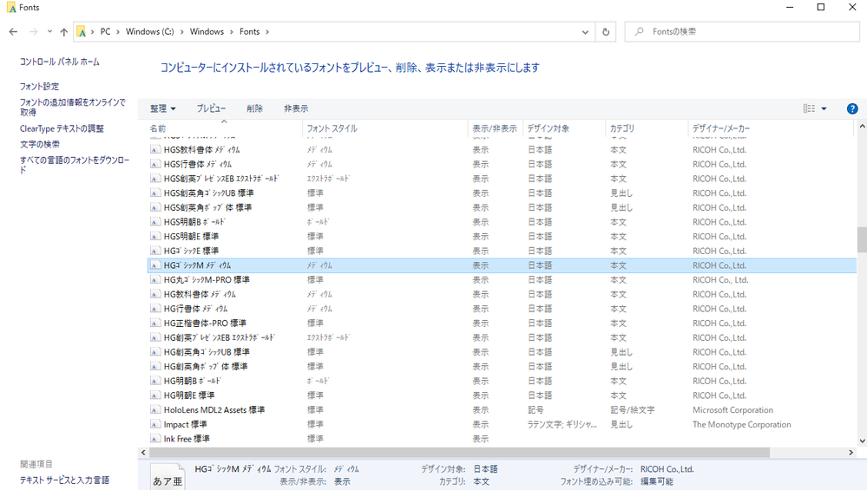Click the scroll down arrow of list
867x490 pixels.
point(862,441)
